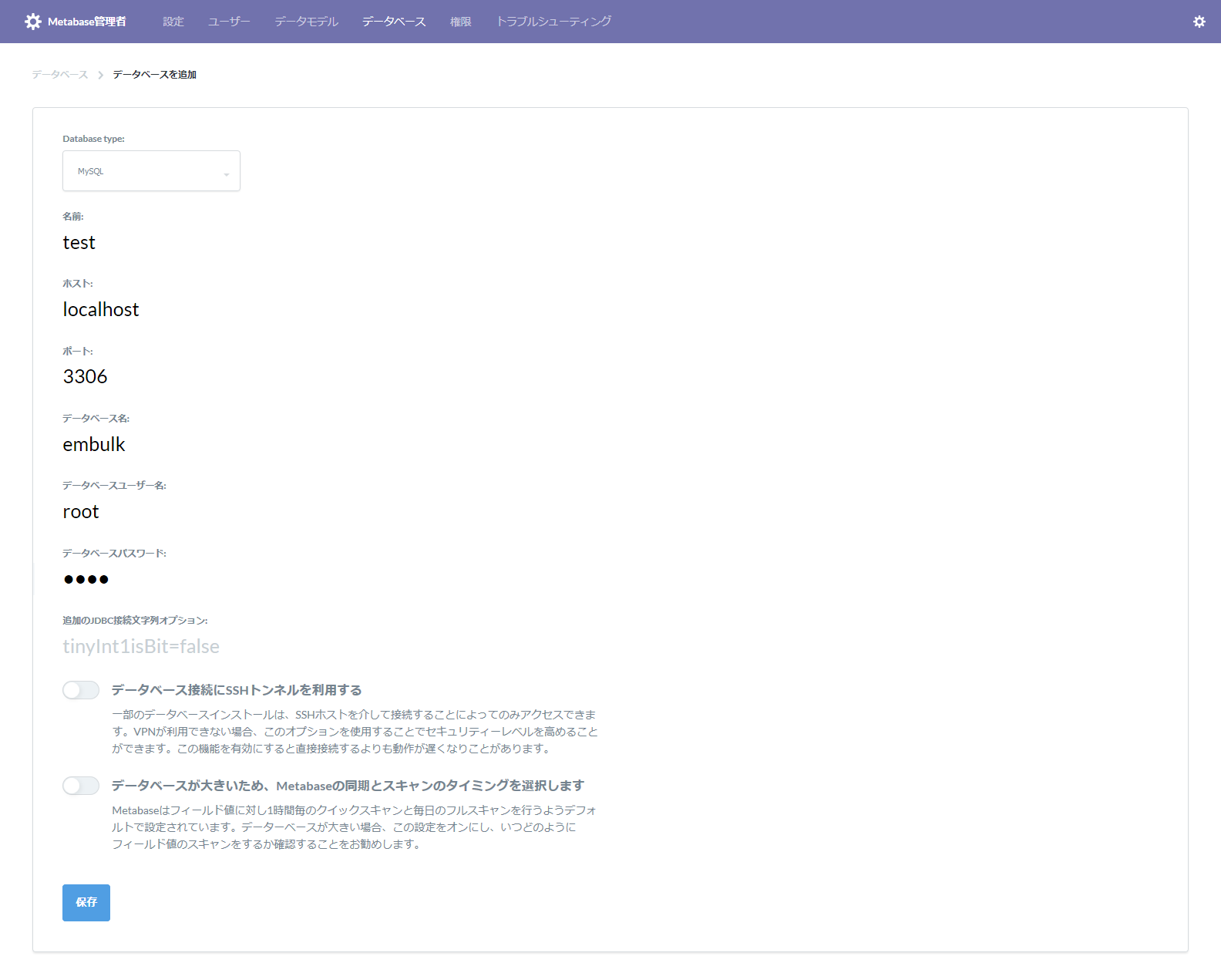Viewport: 1221px width, 963px height.
Task: Click the データベースユーザー名 label
Action: coord(114,486)
